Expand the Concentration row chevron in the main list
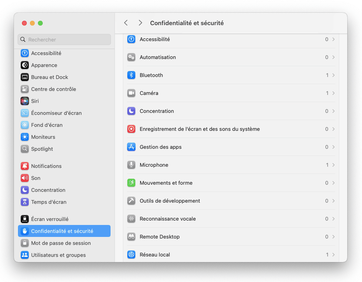Viewport: 362px width, 282px height. (x=333, y=111)
